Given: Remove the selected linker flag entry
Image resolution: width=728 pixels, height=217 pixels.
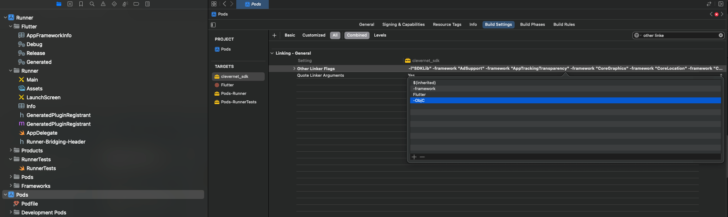Looking at the screenshot, I should pos(422,157).
